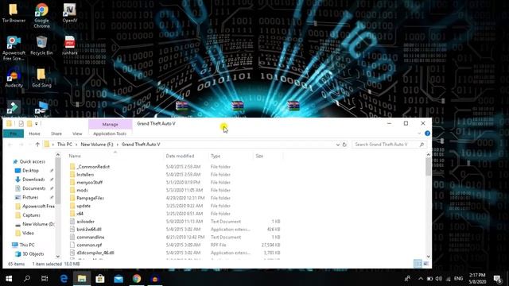Open the Share ribbon tab
This screenshot has width=509, height=286.
pos(56,133)
